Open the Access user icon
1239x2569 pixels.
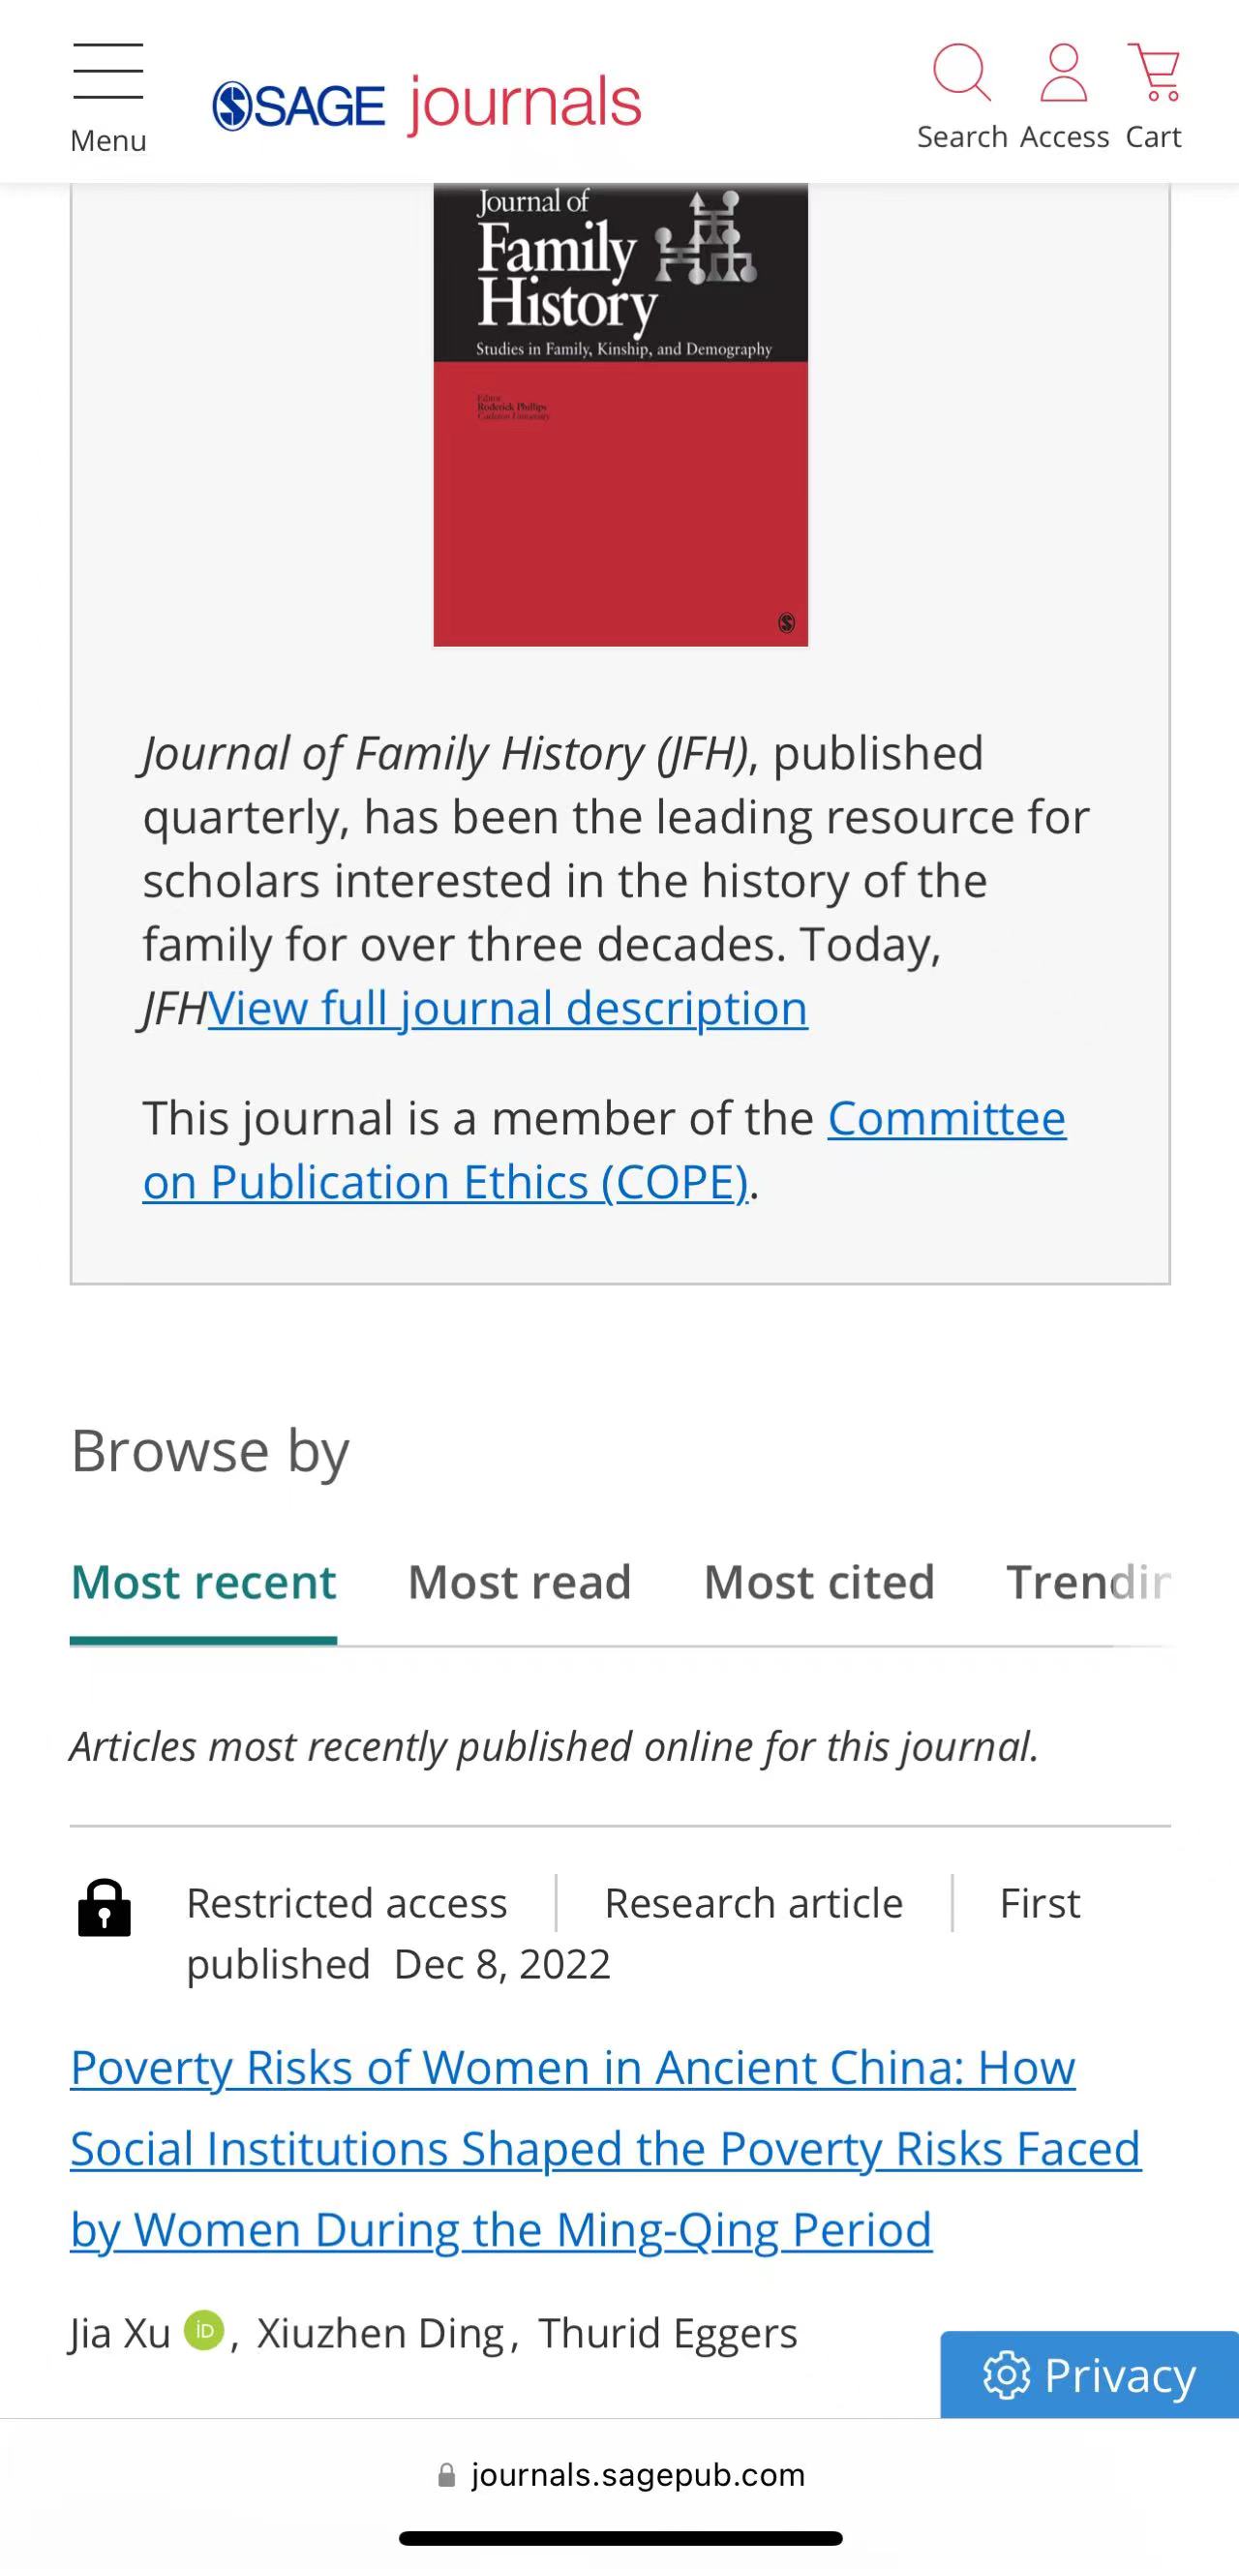coord(1064,73)
